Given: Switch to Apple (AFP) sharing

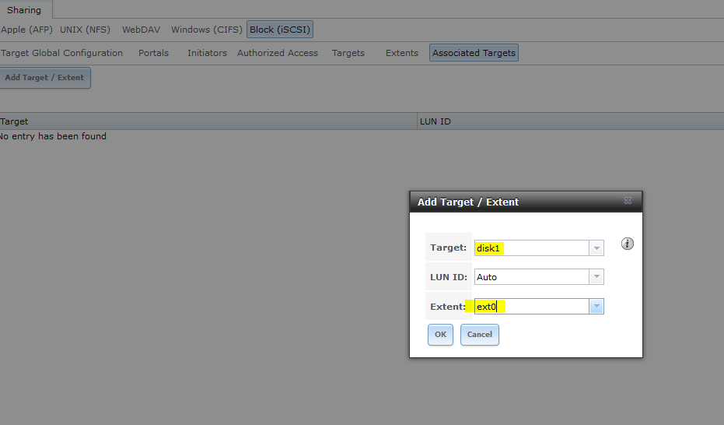Looking at the screenshot, I should 26,30.
